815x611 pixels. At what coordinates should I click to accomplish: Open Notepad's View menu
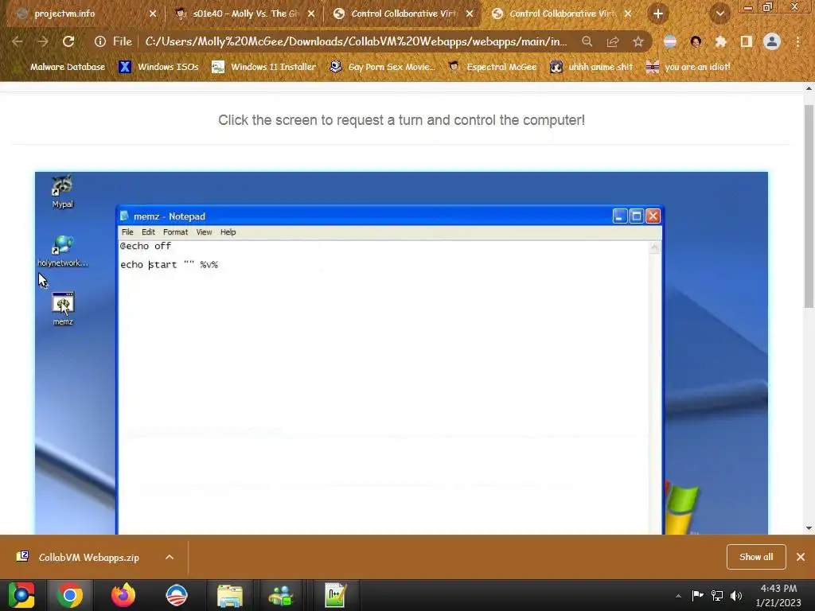tap(204, 232)
